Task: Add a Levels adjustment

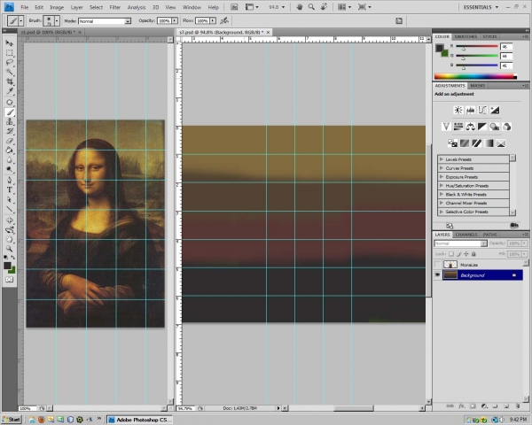Action: pyautogui.click(x=470, y=110)
